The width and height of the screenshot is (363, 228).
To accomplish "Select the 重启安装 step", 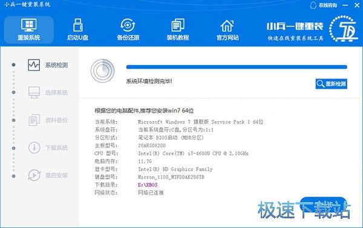I will coord(48,175).
